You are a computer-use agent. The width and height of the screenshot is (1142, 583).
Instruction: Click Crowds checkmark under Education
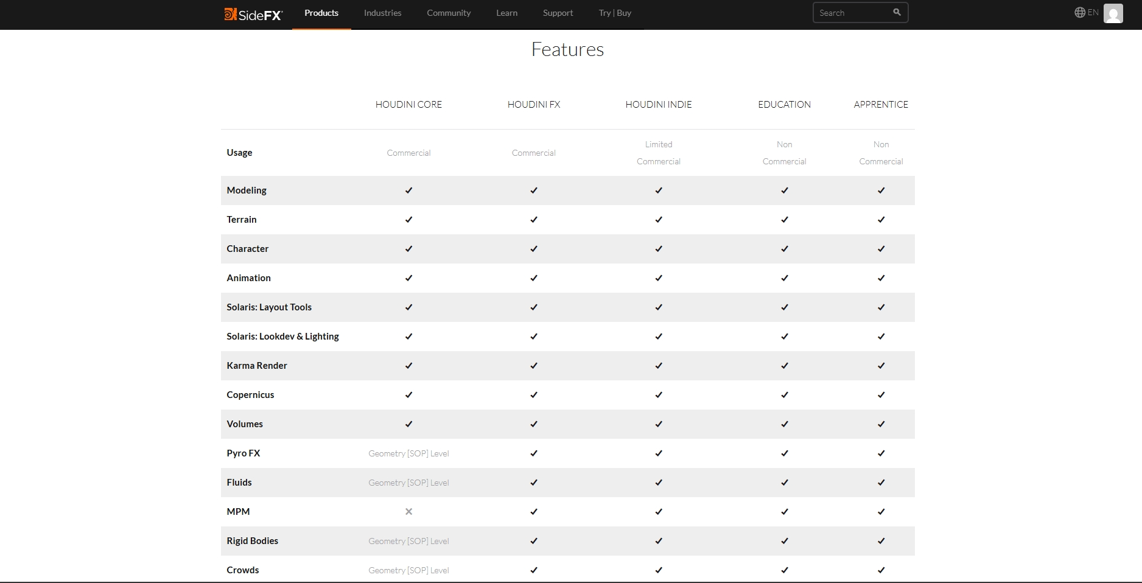(x=785, y=570)
